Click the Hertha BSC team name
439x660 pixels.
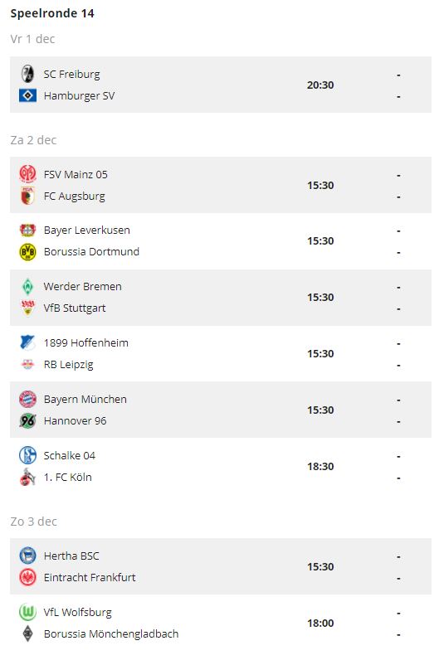pos(71,556)
